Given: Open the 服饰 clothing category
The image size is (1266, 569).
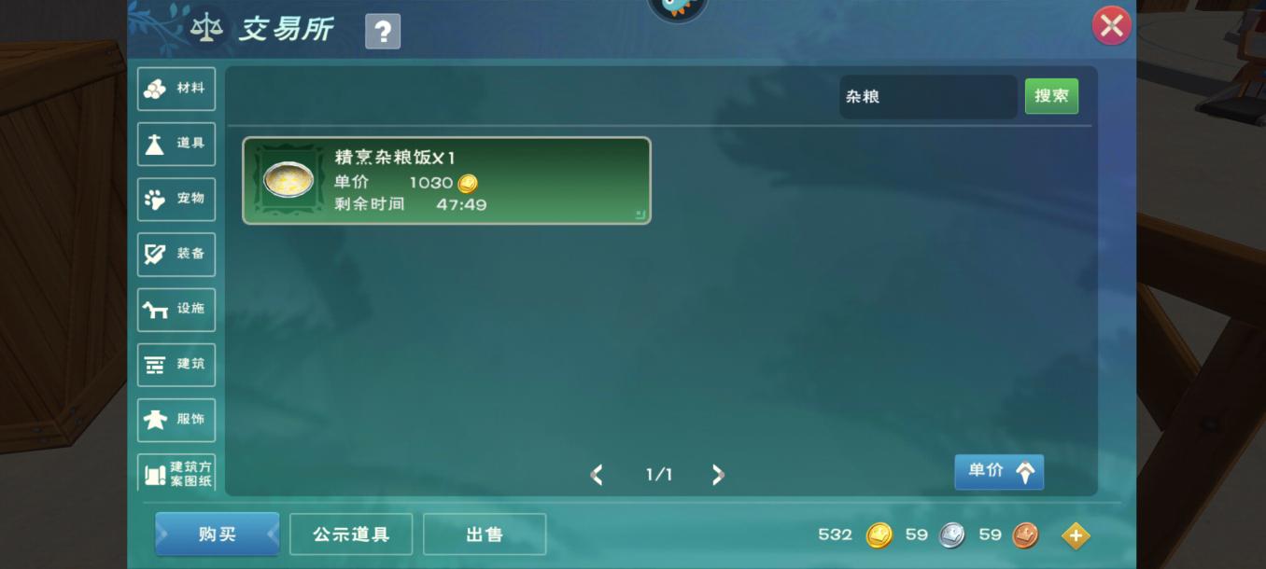Looking at the screenshot, I should point(176,419).
